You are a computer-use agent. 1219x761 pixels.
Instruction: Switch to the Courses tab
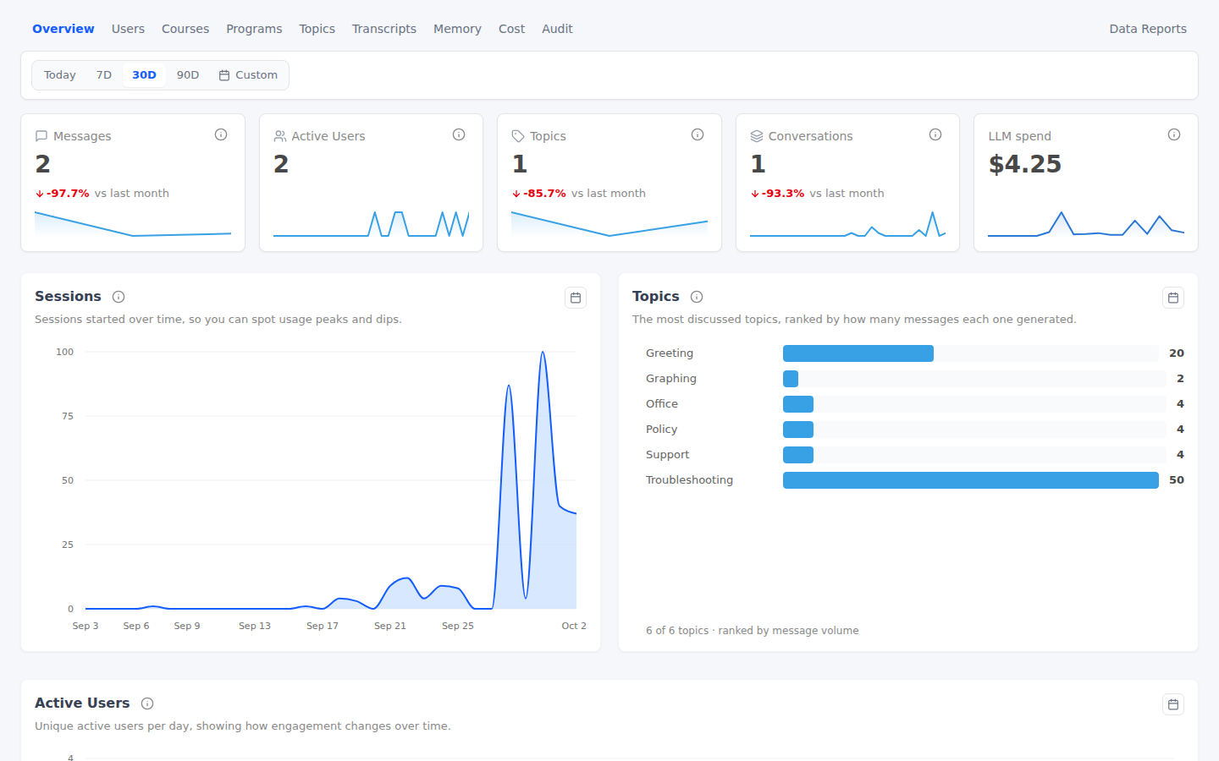[x=185, y=29]
